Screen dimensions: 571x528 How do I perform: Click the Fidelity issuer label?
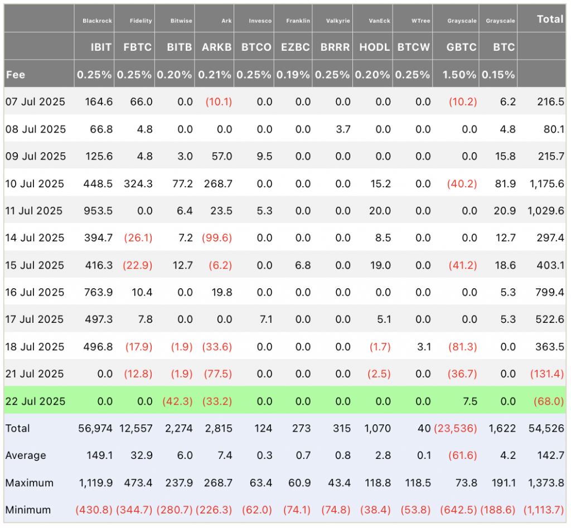(141, 21)
